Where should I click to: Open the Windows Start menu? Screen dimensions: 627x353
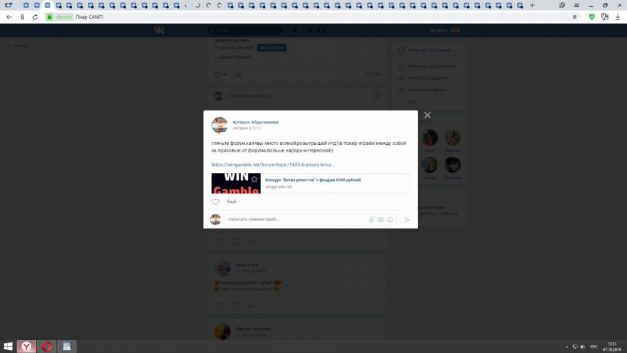tap(8, 346)
